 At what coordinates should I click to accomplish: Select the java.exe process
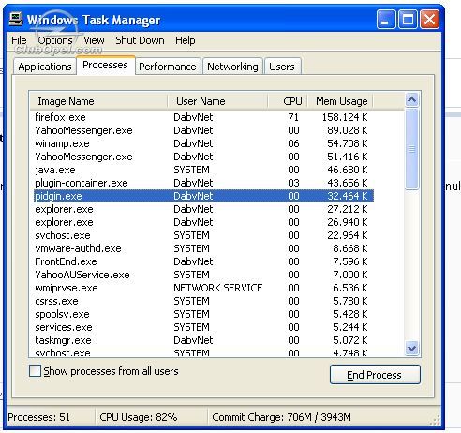tap(203, 170)
